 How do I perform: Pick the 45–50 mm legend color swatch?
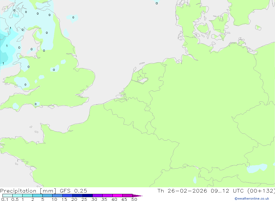click(x=128, y=196)
